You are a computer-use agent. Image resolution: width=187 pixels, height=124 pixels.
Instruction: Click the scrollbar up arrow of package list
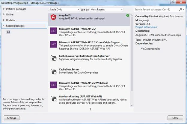coord(132,15)
